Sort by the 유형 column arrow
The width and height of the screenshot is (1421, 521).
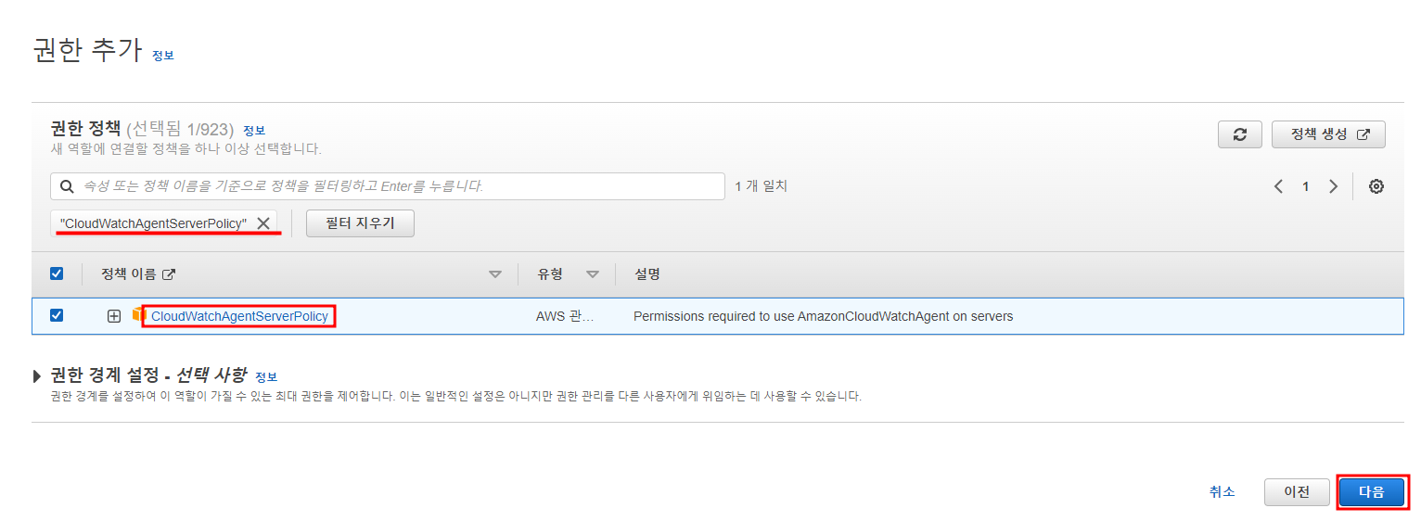pyautogui.click(x=593, y=274)
